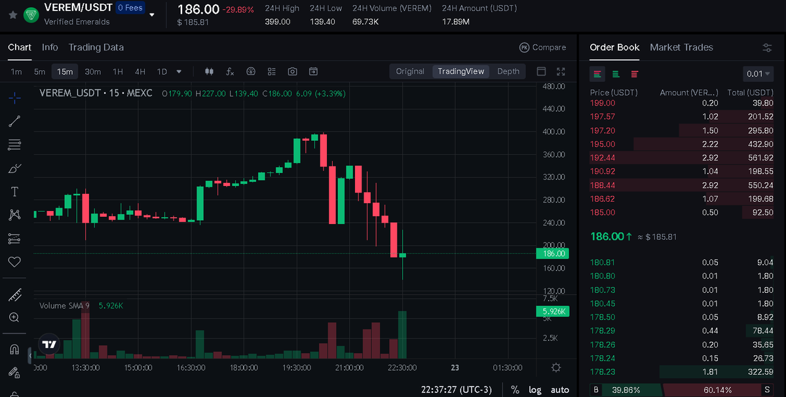Select the Chart tab
Viewport: 786px width, 397px height.
pos(20,47)
